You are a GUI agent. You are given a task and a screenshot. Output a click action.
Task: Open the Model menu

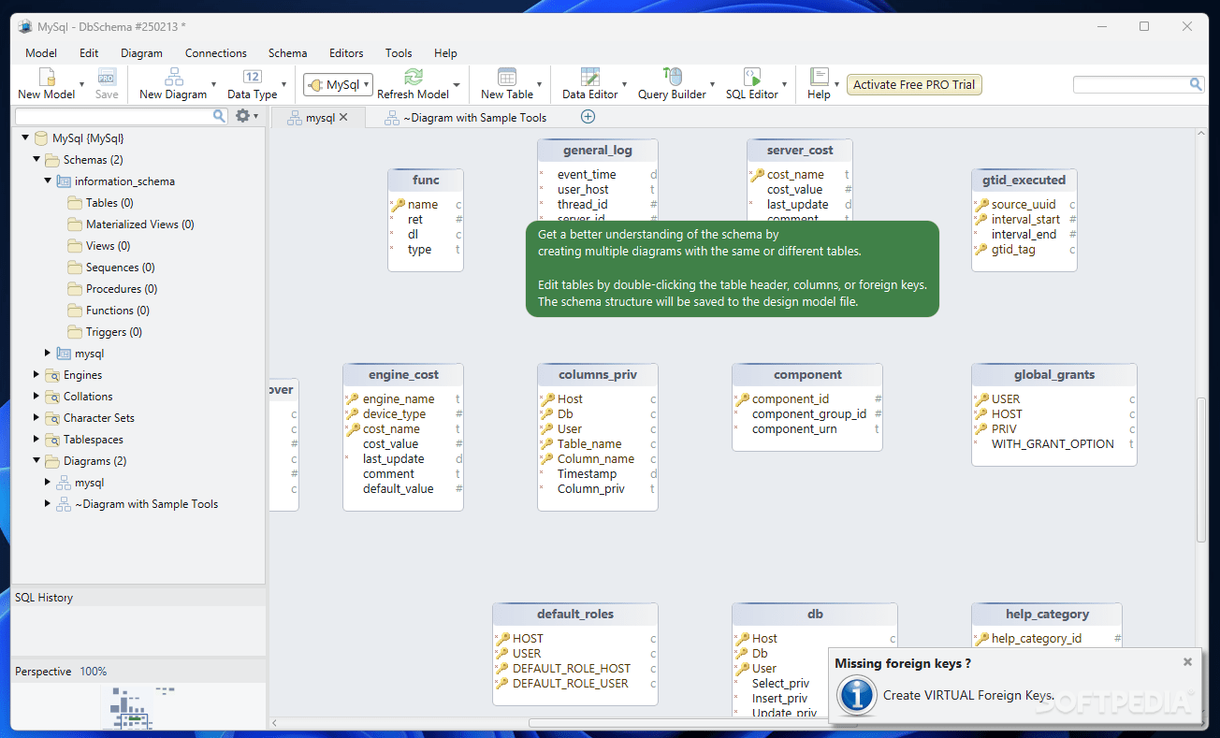click(x=41, y=53)
